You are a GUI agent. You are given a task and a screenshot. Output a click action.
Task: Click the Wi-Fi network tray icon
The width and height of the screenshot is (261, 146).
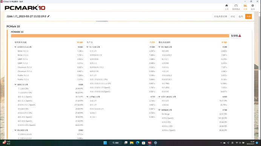pos(237,143)
